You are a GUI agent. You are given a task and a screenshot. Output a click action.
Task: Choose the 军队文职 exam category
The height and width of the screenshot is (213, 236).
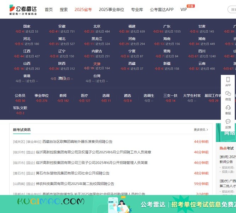[x=20, y=108]
